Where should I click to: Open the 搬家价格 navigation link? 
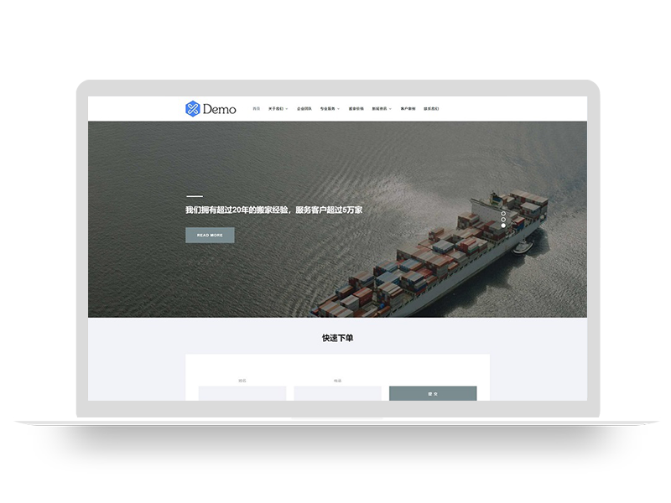click(356, 107)
